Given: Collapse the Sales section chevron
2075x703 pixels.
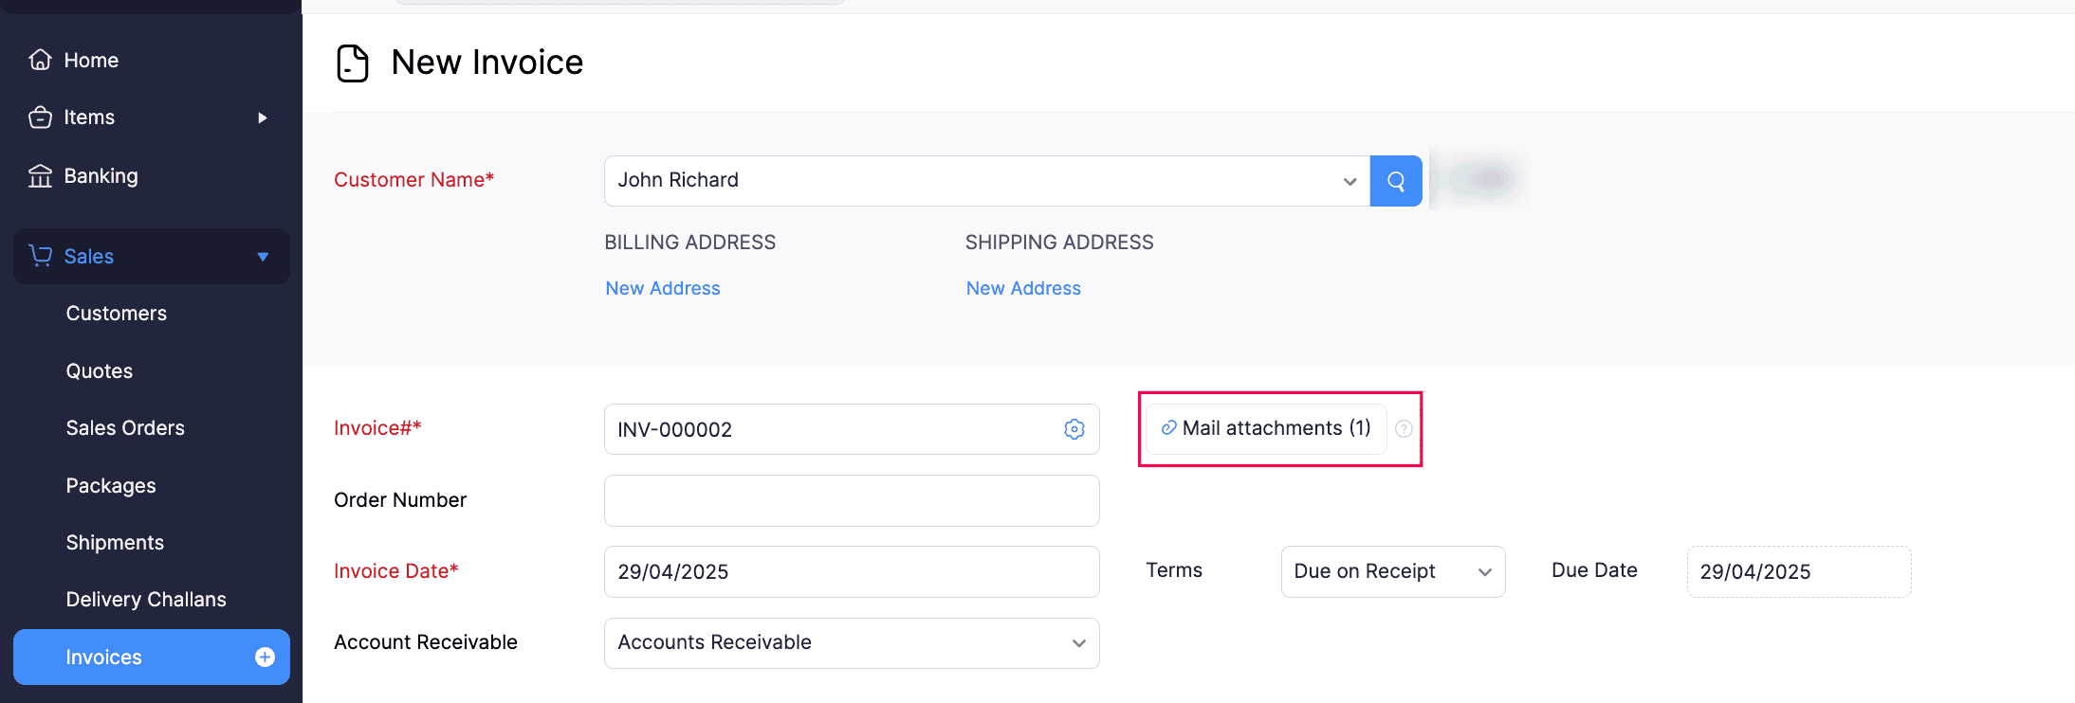Looking at the screenshot, I should point(262,256).
